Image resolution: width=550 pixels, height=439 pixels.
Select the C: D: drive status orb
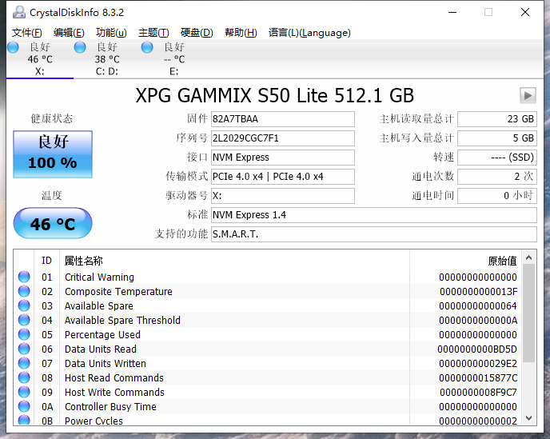(x=80, y=47)
